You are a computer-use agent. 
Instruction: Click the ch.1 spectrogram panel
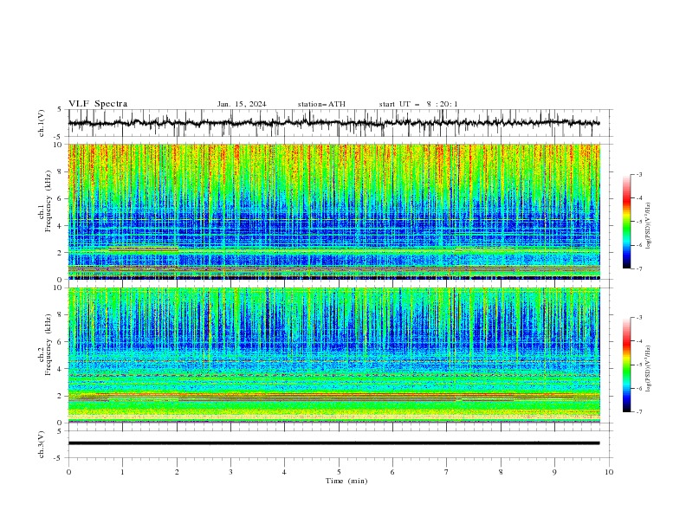click(x=333, y=211)
